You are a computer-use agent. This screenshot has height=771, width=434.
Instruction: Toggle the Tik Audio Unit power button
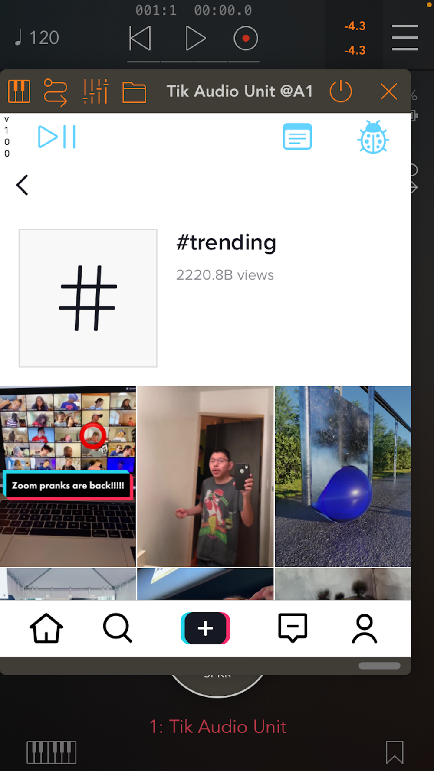[x=341, y=91]
